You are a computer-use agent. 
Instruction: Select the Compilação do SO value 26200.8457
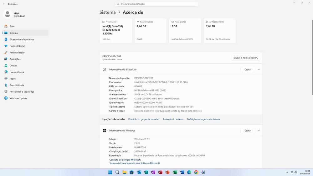pos(140,152)
